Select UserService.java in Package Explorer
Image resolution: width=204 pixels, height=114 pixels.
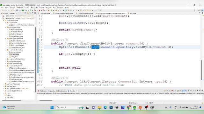pyautogui.click(x=17, y=79)
